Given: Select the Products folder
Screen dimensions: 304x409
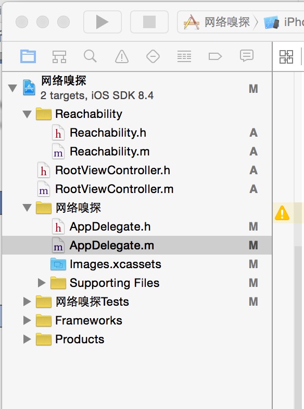Looking at the screenshot, I should [x=136, y=339].
